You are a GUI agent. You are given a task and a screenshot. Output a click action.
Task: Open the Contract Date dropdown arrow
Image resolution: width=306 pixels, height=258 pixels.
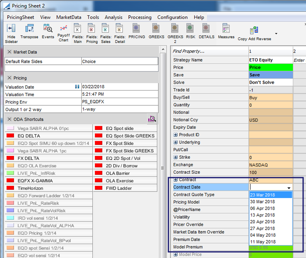pos(289,188)
